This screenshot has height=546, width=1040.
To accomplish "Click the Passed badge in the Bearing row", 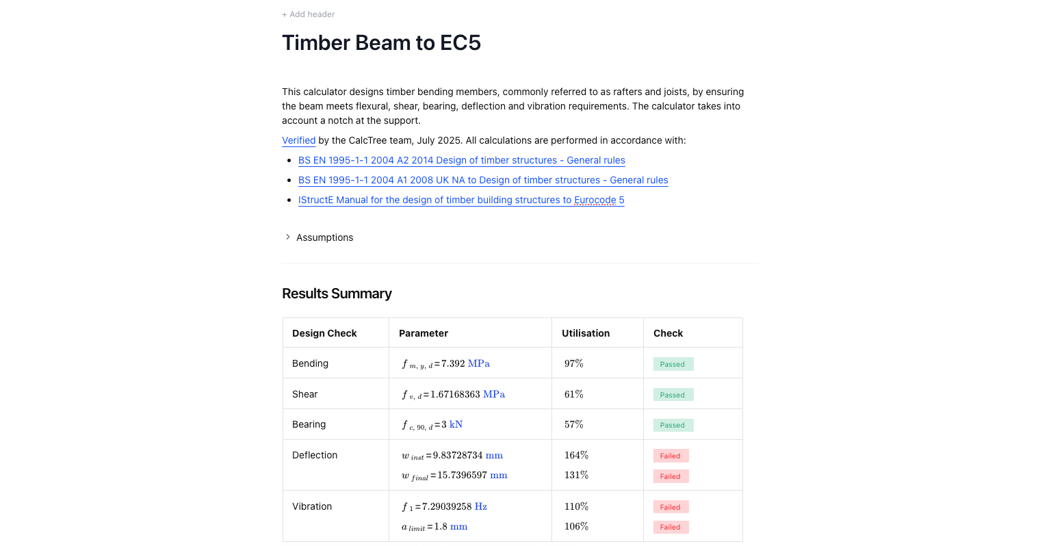I will point(673,425).
